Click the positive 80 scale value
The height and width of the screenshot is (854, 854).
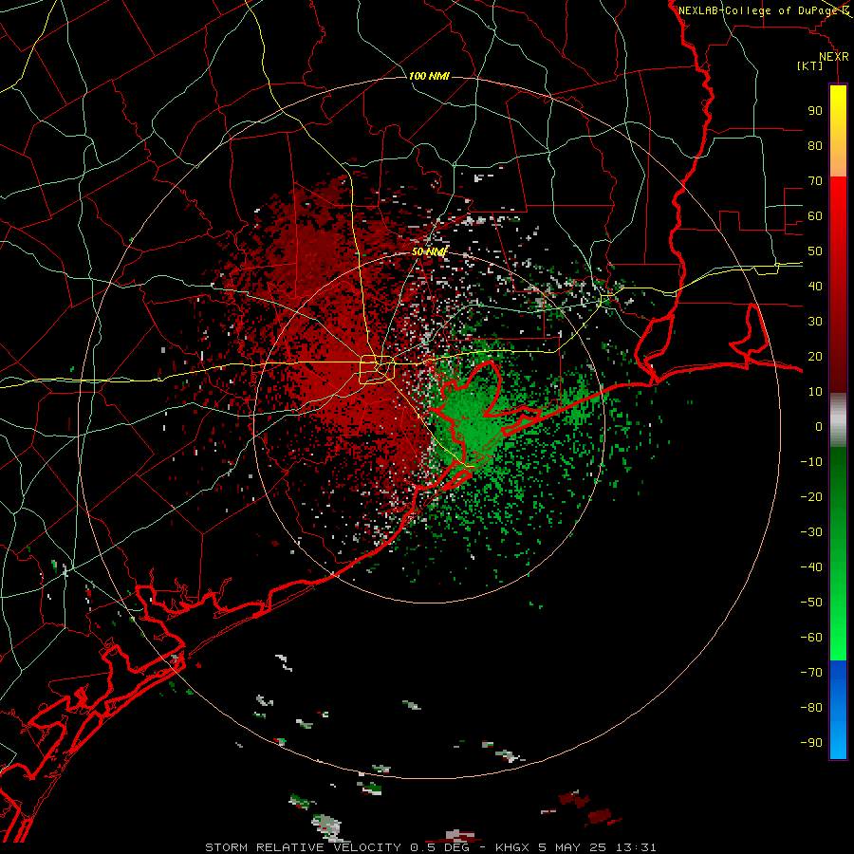click(x=815, y=145)
